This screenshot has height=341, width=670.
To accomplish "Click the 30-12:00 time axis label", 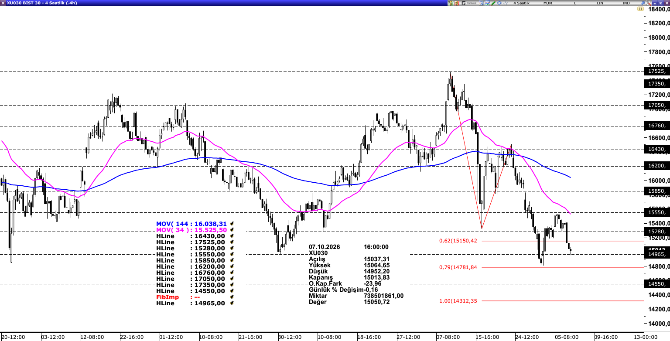I will pyautogui.click(x=290, y=337).
